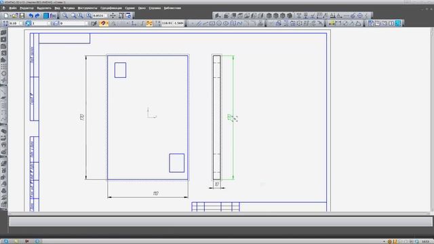The height and width of the screenshot is (244, 434).
Task: Click the first grey cube orientation icon
Action: pos(269,16)
